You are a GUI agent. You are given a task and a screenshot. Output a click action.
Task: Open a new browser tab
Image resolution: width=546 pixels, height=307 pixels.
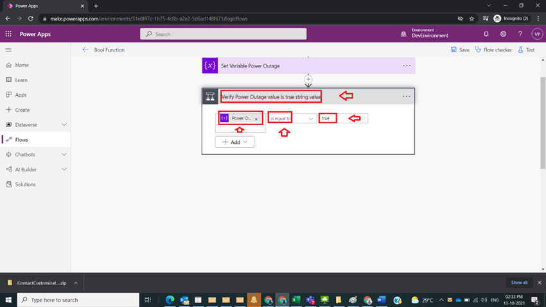tap(96, 6)
